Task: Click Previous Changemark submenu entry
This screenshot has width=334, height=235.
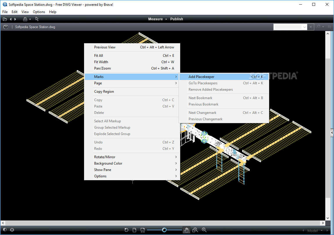Action: pyautogui.click(x=224, y=119)
